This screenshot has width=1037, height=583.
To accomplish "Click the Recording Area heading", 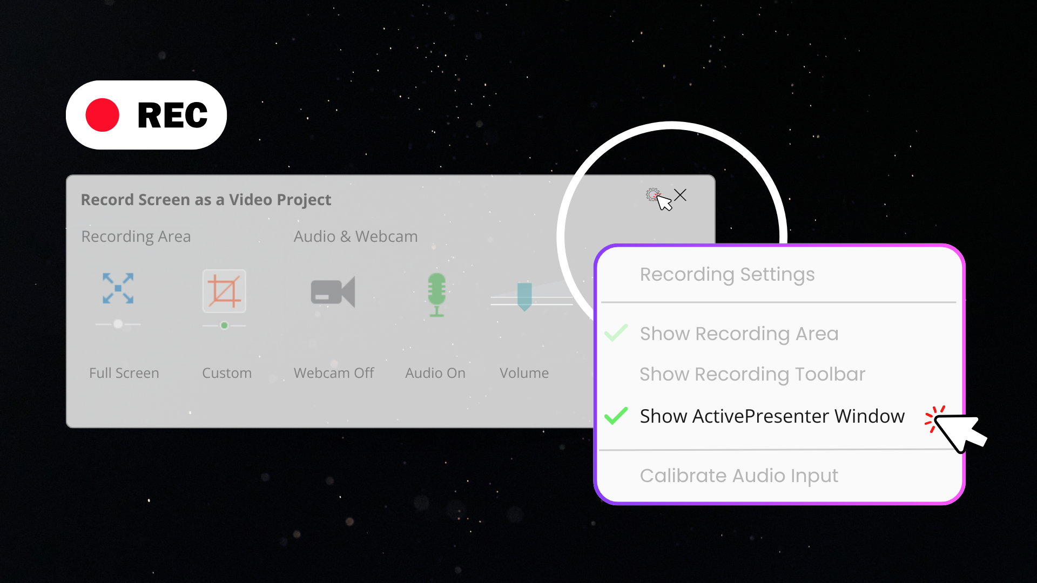I will tap(136, 236).
